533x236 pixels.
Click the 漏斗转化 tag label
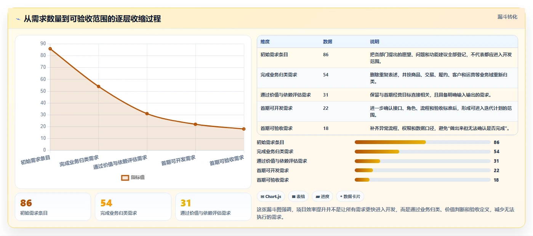tap(507, 17)
